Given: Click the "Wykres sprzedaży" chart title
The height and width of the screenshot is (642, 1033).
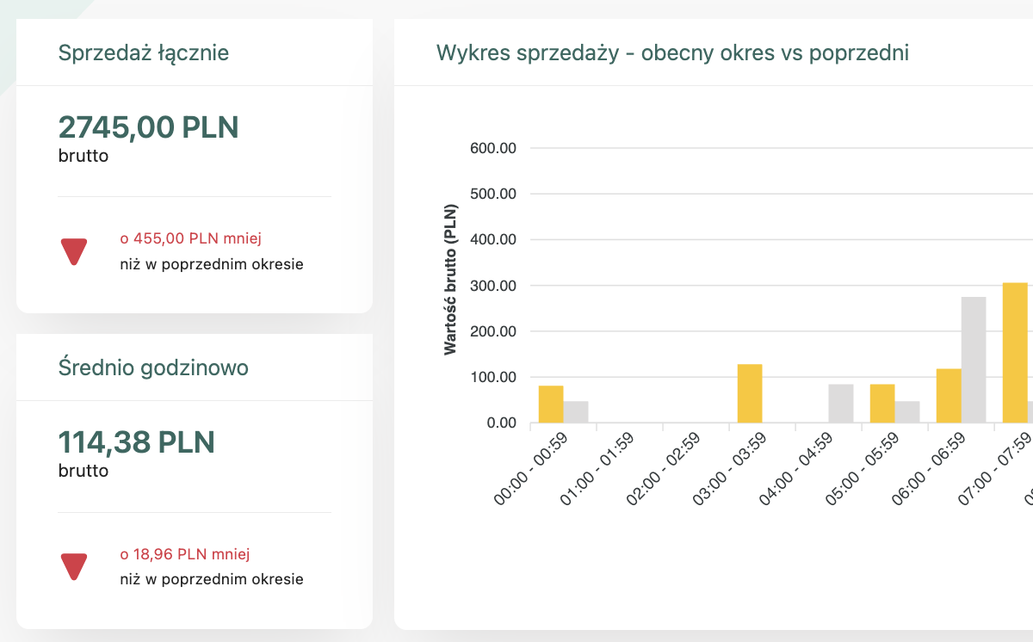Looking at the screenshot, I should tap(672, 52).
